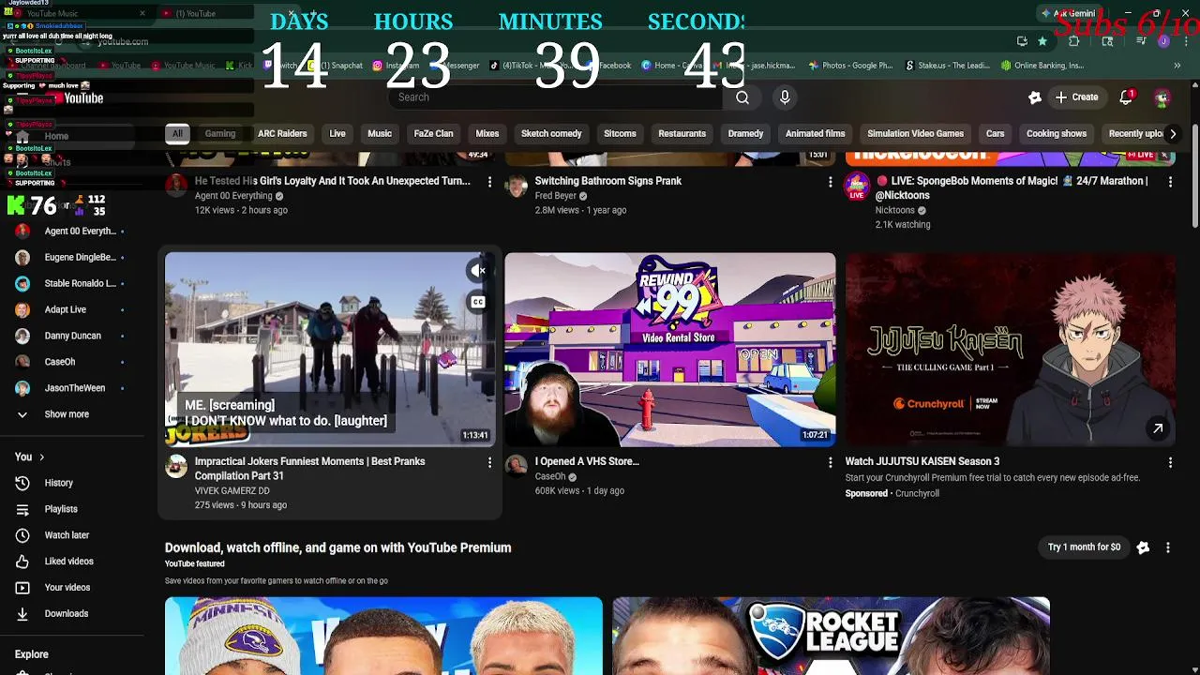
Task: Open Stable Ronaldo subscription
Action: [71, 283]
